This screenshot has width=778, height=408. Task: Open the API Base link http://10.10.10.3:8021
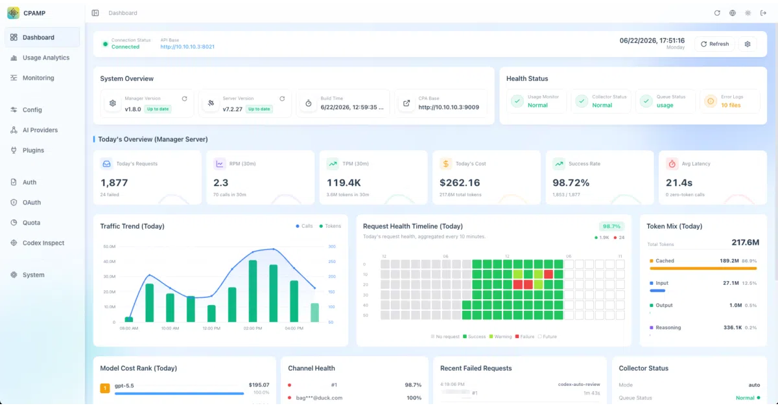(187, 47)
